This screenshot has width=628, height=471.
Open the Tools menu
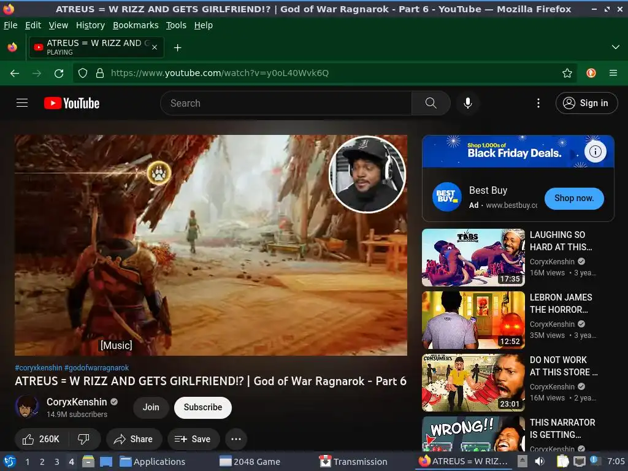tap(176, 25)
